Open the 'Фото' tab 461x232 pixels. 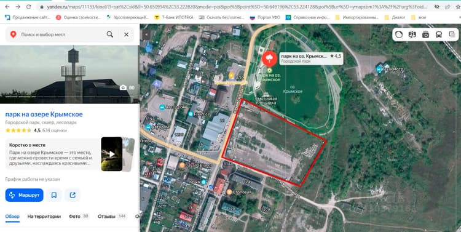pos(79,217)
